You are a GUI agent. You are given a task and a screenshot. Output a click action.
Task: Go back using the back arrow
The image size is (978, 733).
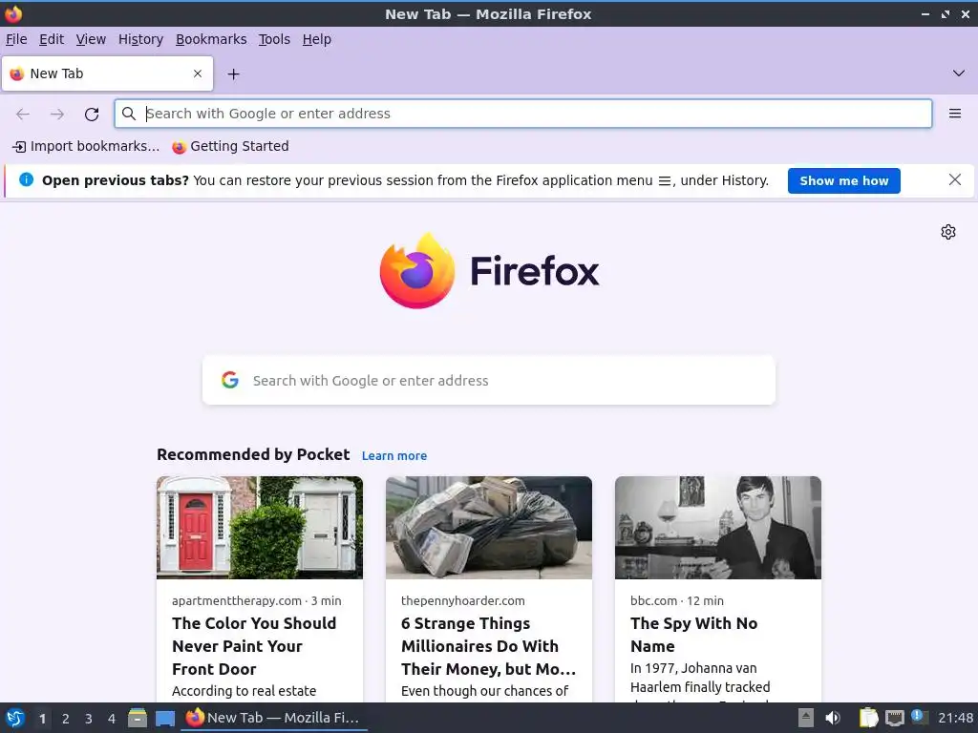pos(23,115)
